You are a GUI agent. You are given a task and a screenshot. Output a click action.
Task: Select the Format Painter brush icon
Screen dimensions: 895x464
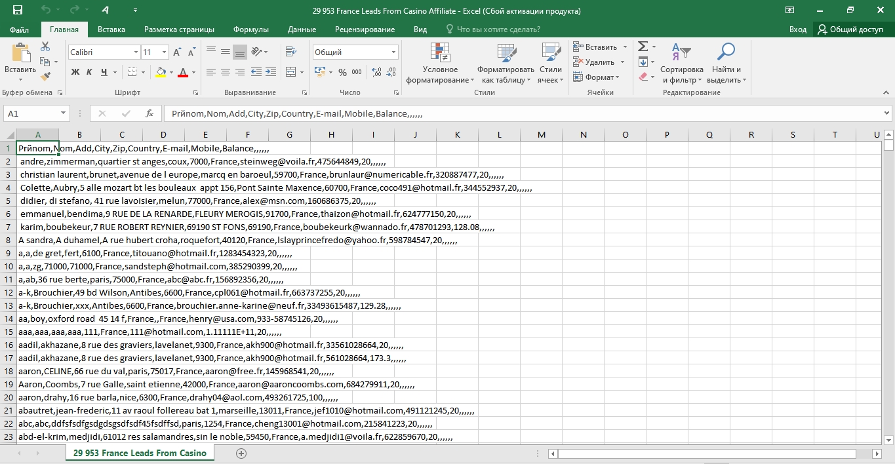45,77
